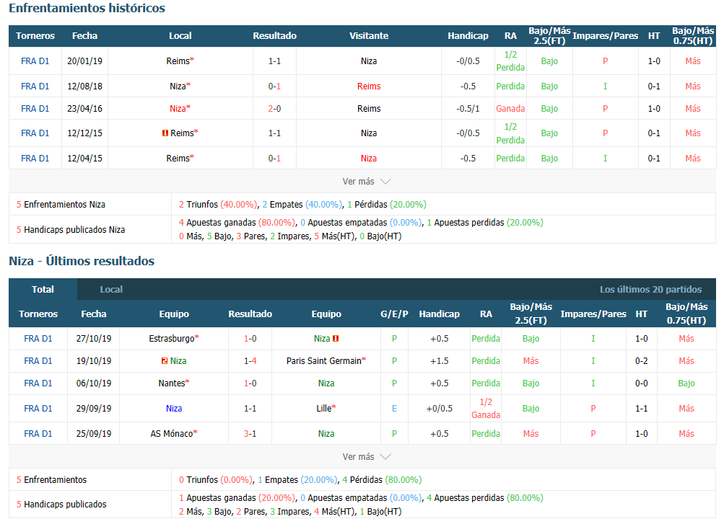
Task: Click the 1-4 result against Paris Saint Germain
Action: point(250,361)
